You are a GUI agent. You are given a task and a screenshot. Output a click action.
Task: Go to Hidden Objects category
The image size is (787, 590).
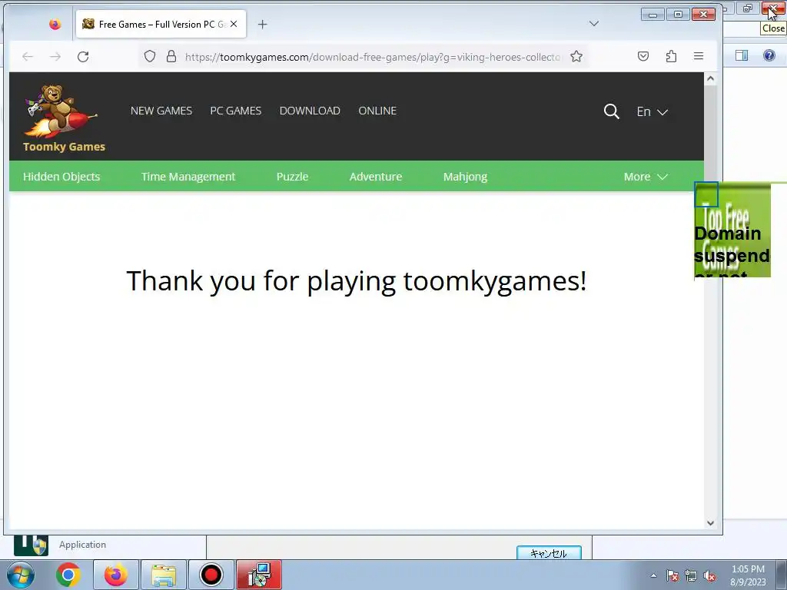pos(61,177)
